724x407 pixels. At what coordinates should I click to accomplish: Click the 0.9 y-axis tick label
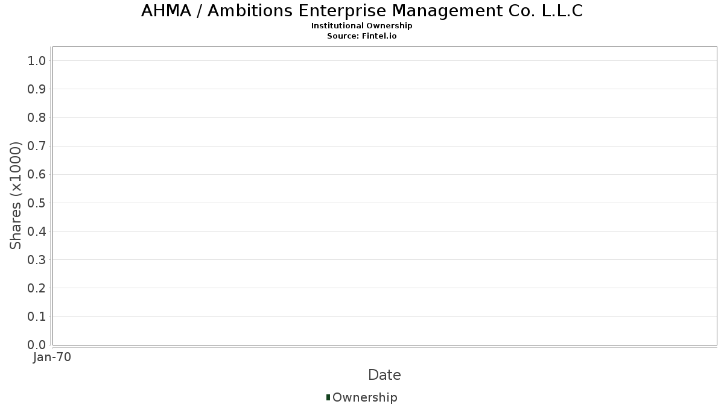[x=37, y=89]
